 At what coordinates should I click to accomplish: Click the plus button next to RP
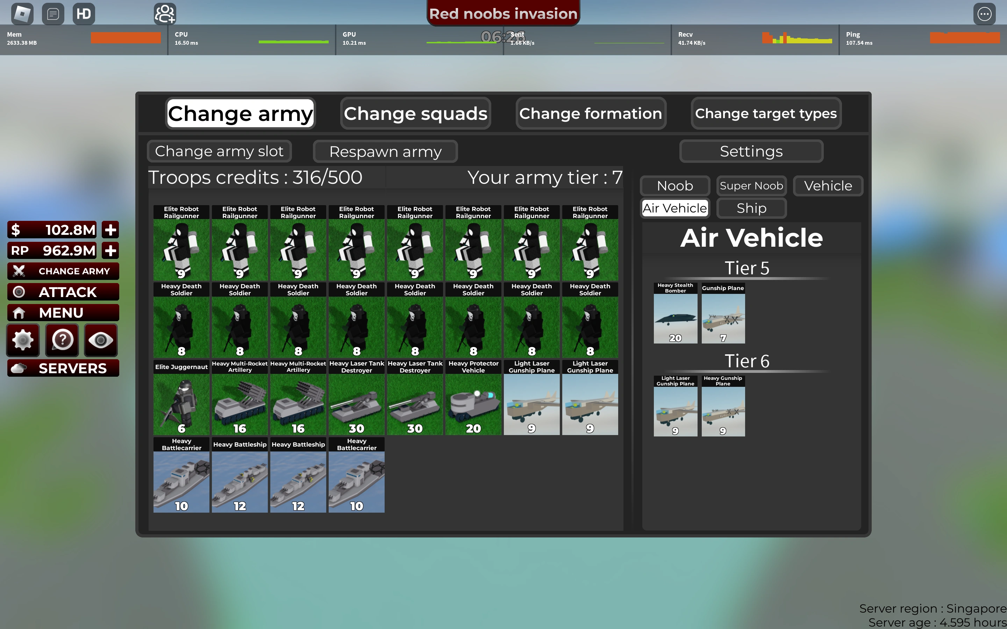click(111, 251)
